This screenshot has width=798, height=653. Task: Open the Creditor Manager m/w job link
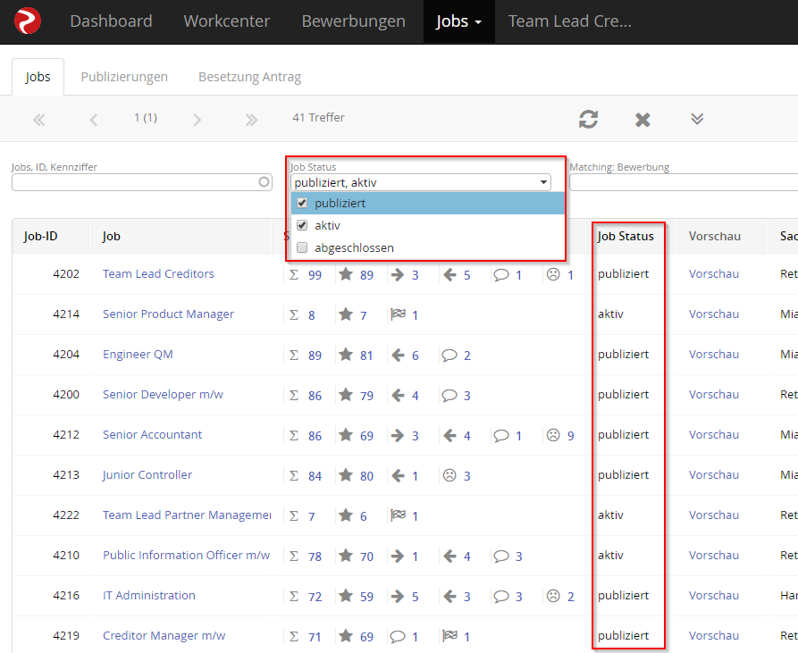pos(164,635)
